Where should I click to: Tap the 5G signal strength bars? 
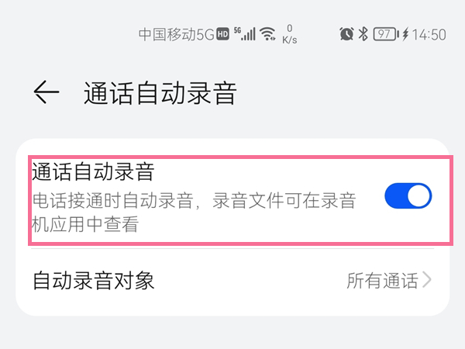(x=245, y=34)
